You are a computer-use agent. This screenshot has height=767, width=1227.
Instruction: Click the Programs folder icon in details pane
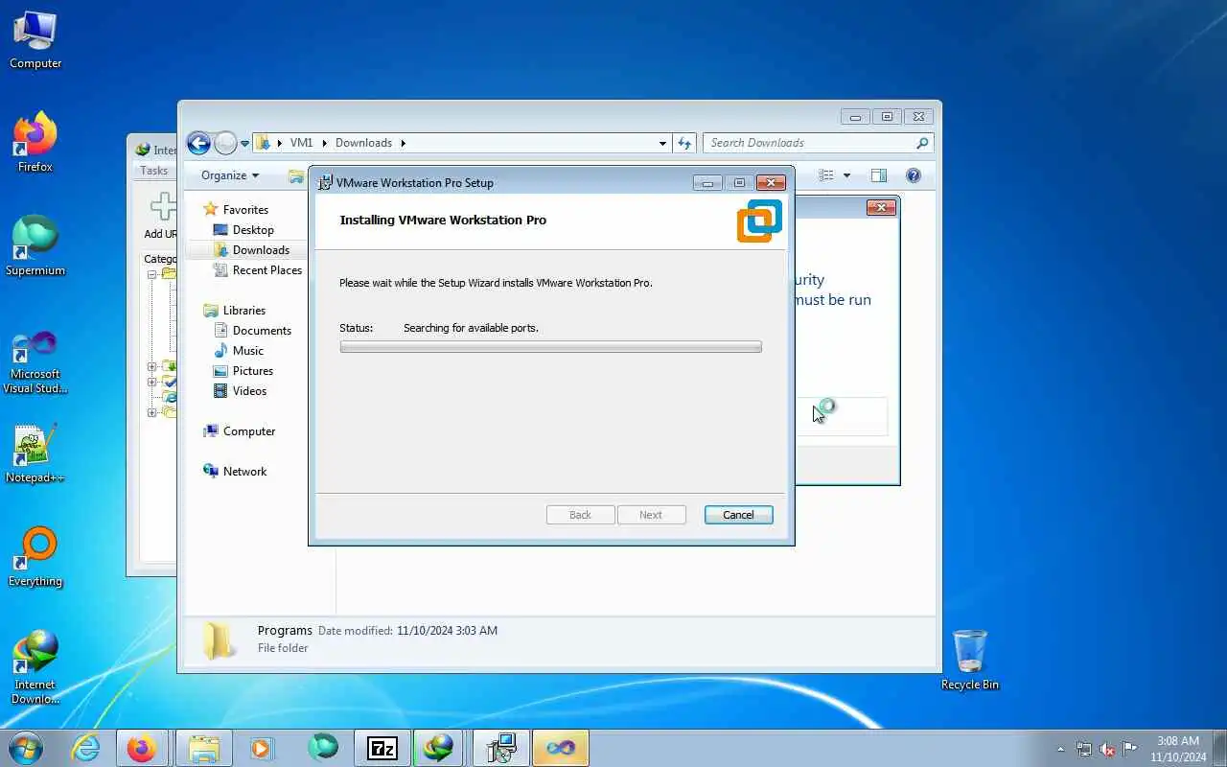point(220,640)
